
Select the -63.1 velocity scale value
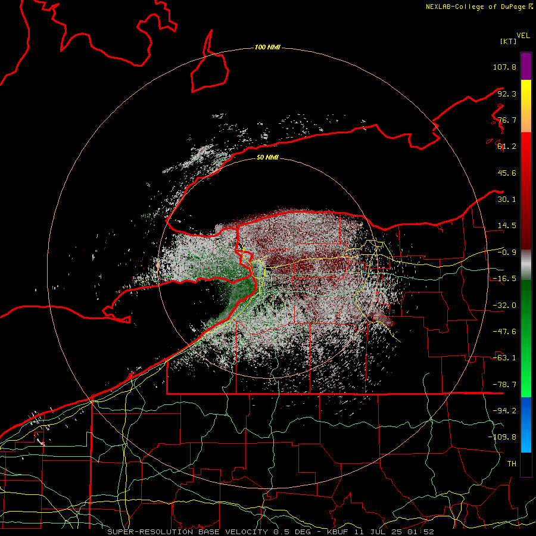click(504, 358)
